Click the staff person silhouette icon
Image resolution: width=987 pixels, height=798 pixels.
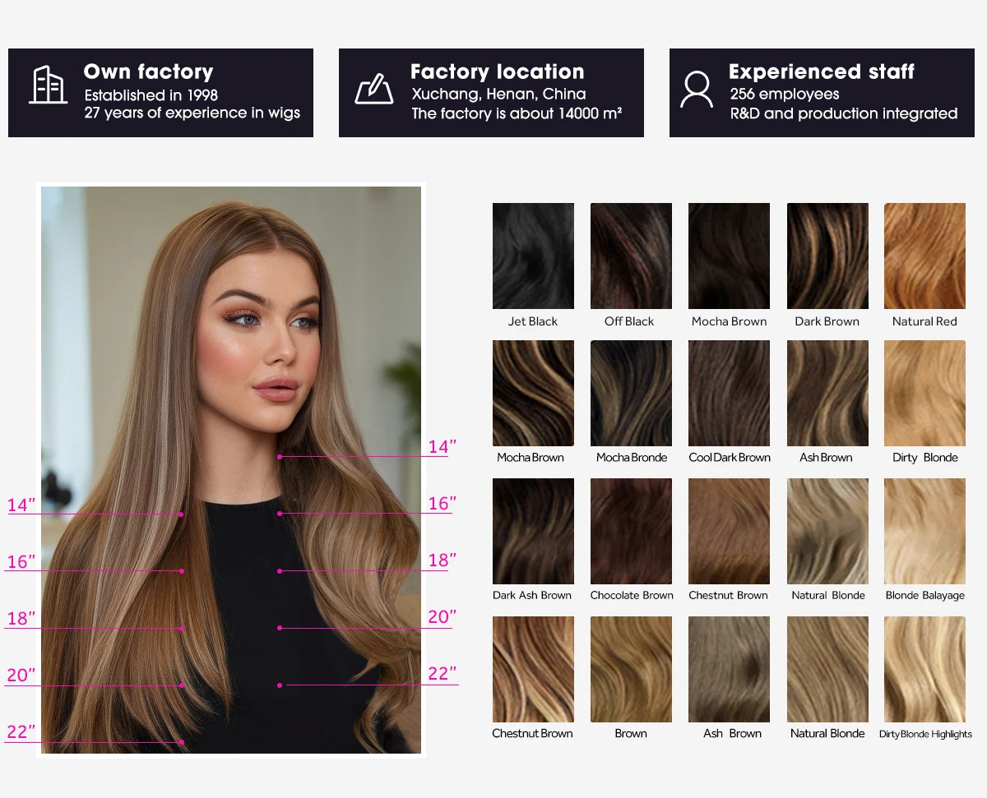point(697,90)
